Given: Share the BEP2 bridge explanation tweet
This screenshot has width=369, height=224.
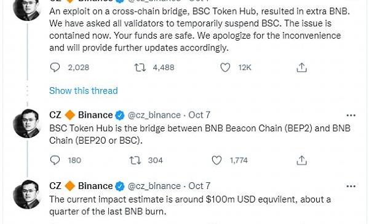Looking at the screenshot, I should (301, 160).
